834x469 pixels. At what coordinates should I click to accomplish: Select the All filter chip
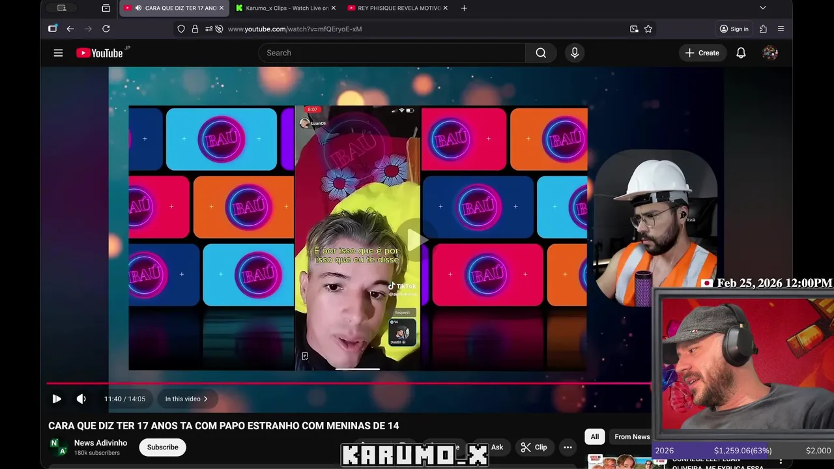click(x=595, y=436)
